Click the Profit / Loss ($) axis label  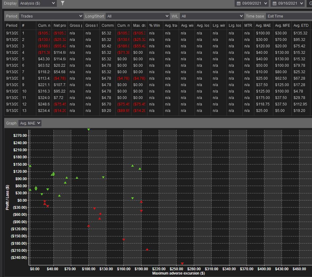[7, 197]
